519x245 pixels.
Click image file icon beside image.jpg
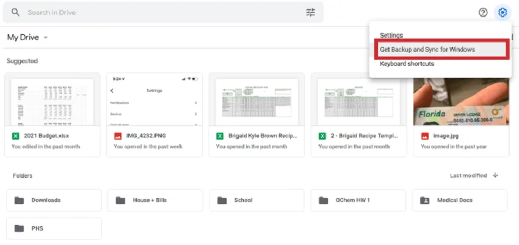(x=425, y=136)
